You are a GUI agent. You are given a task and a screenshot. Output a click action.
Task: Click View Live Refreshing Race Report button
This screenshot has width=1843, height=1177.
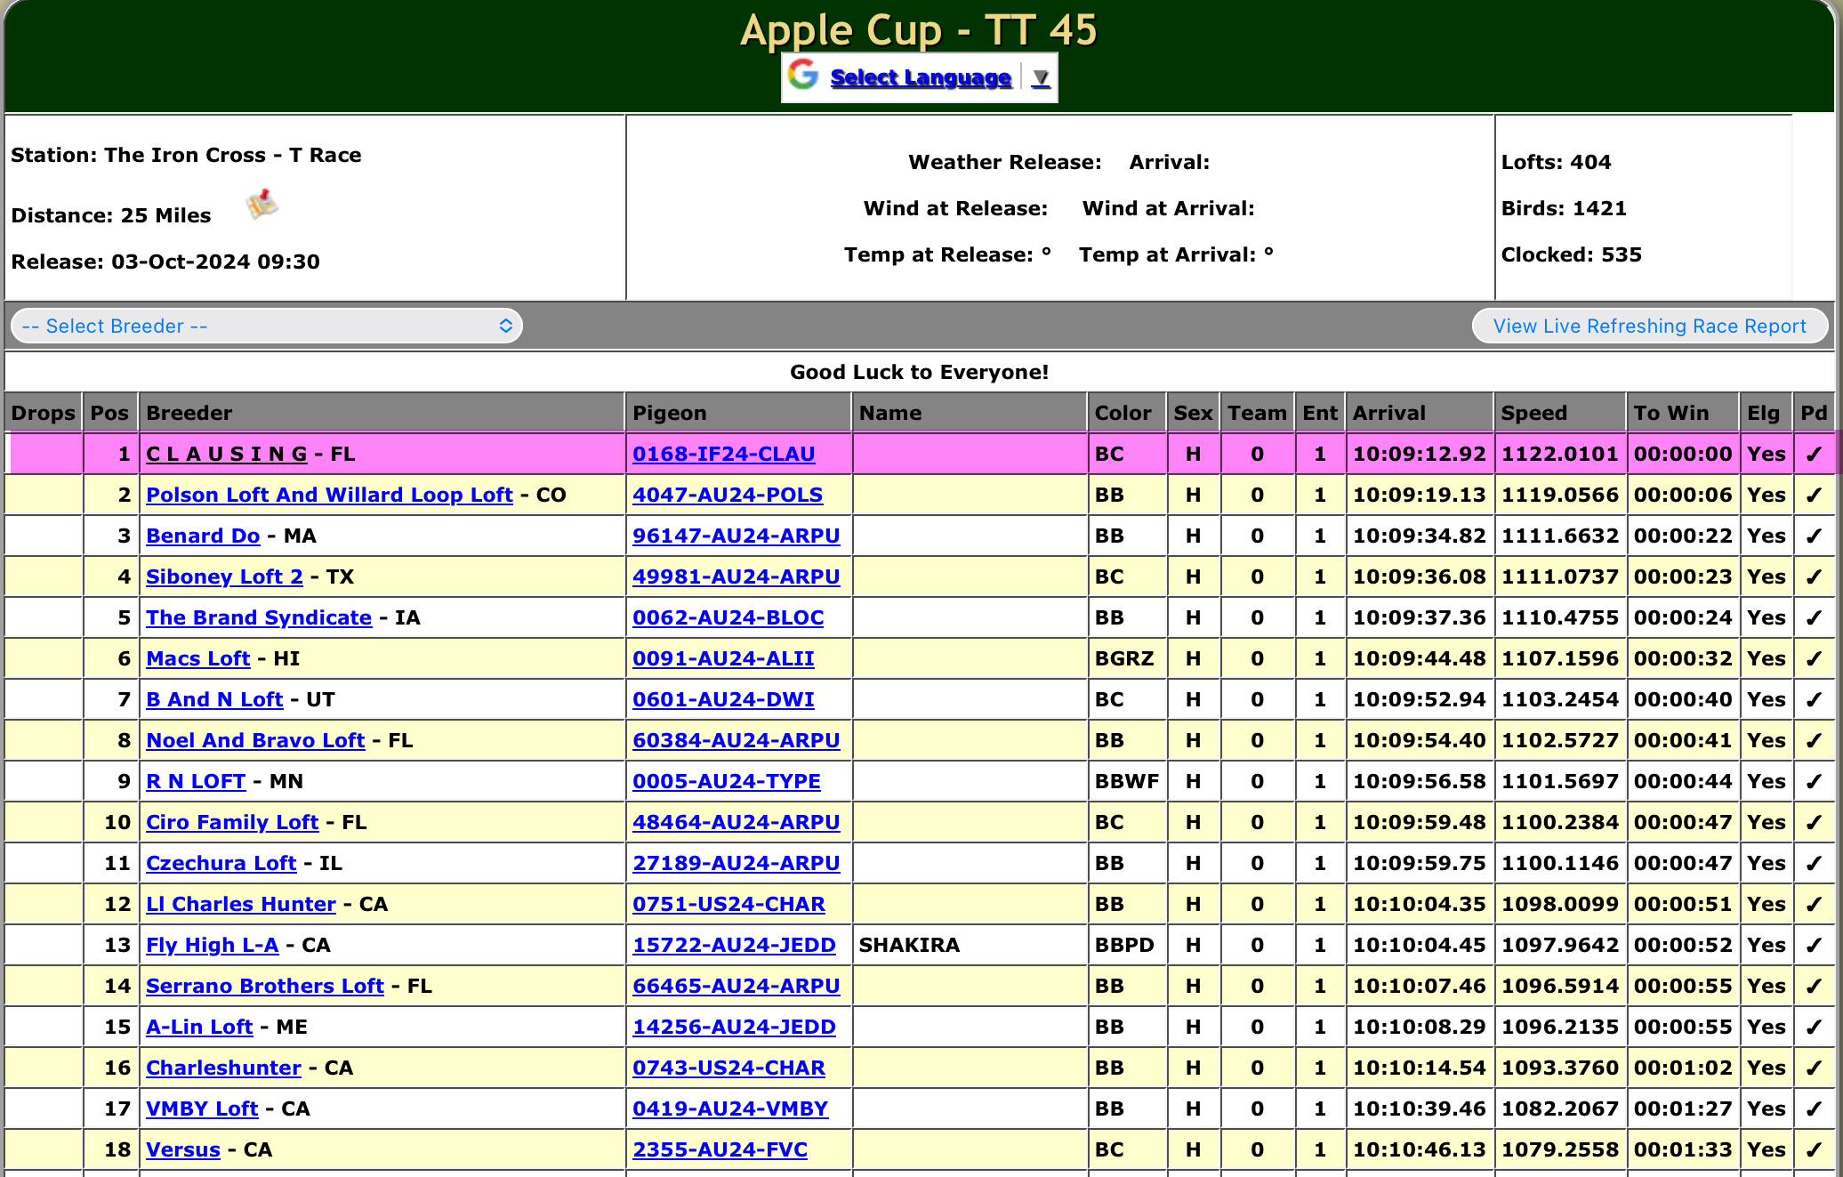(1650, 326)
